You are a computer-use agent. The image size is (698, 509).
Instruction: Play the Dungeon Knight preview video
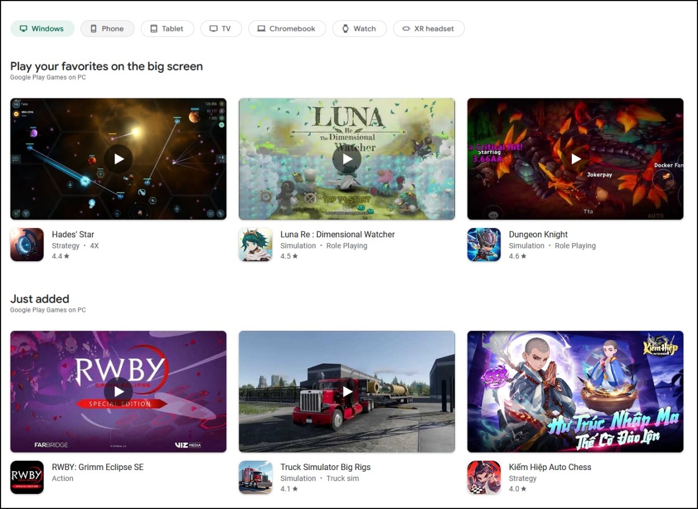tap(576, 159)
